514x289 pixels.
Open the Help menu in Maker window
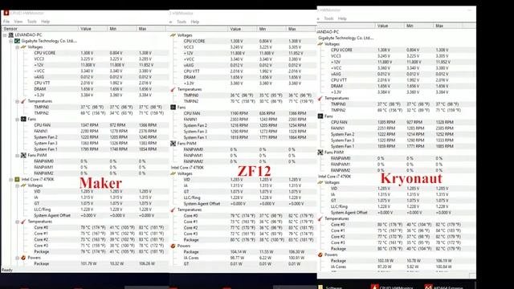(x=45, y=22)
